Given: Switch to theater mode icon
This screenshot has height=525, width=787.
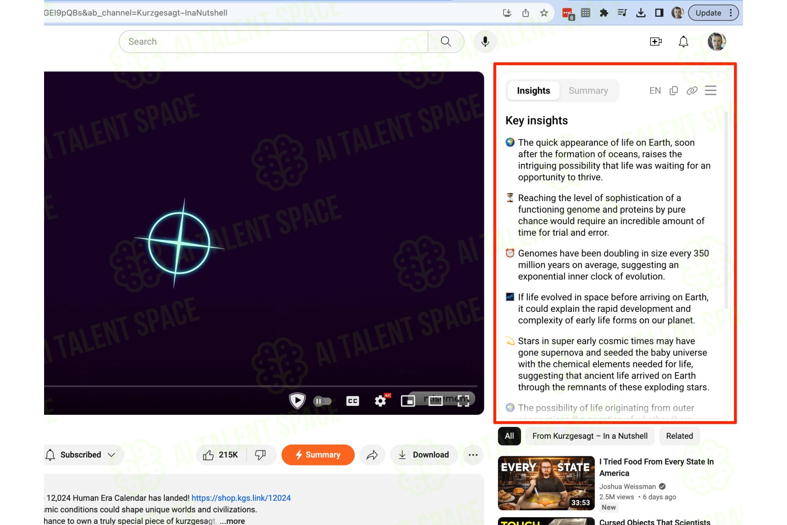Looking at the screenshot, I should pyautogui.click(x=435, y=401).
